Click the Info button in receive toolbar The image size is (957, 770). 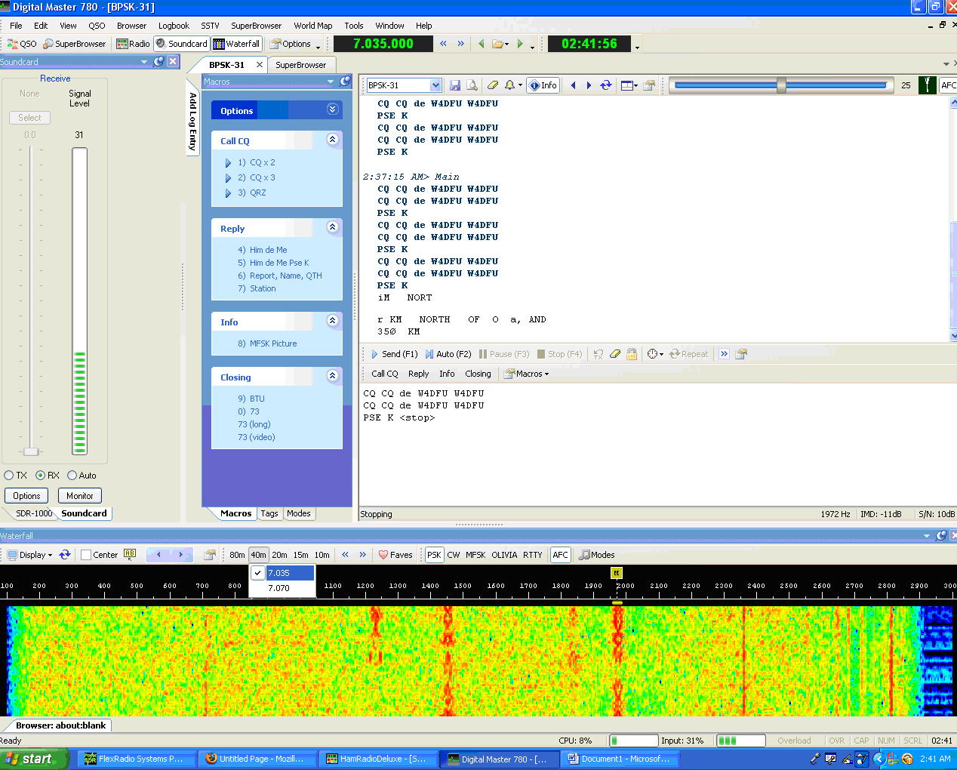point(543,85)
